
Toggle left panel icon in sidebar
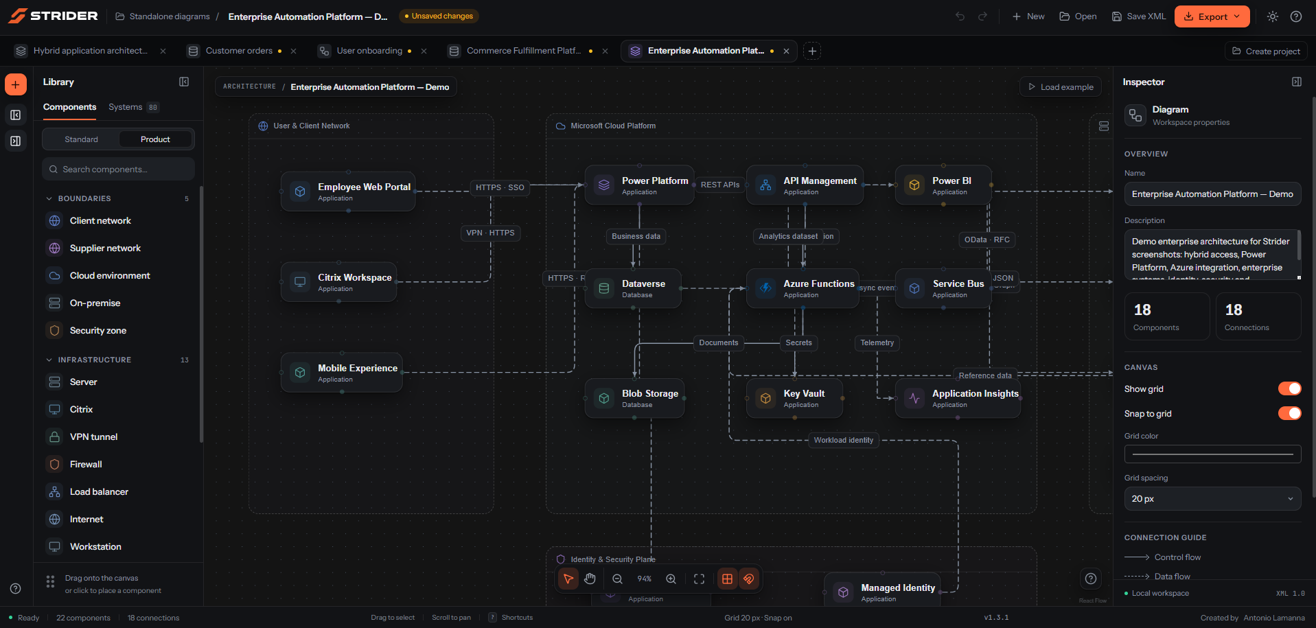click(16, 115)
